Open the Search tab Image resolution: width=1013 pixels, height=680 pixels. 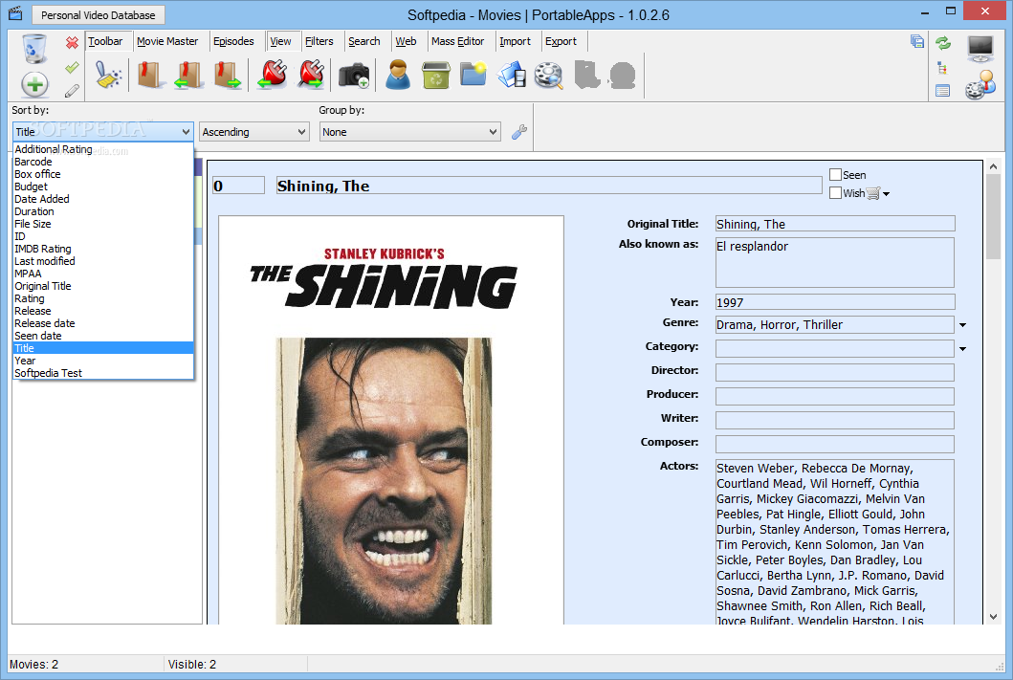tap(363, 41)
